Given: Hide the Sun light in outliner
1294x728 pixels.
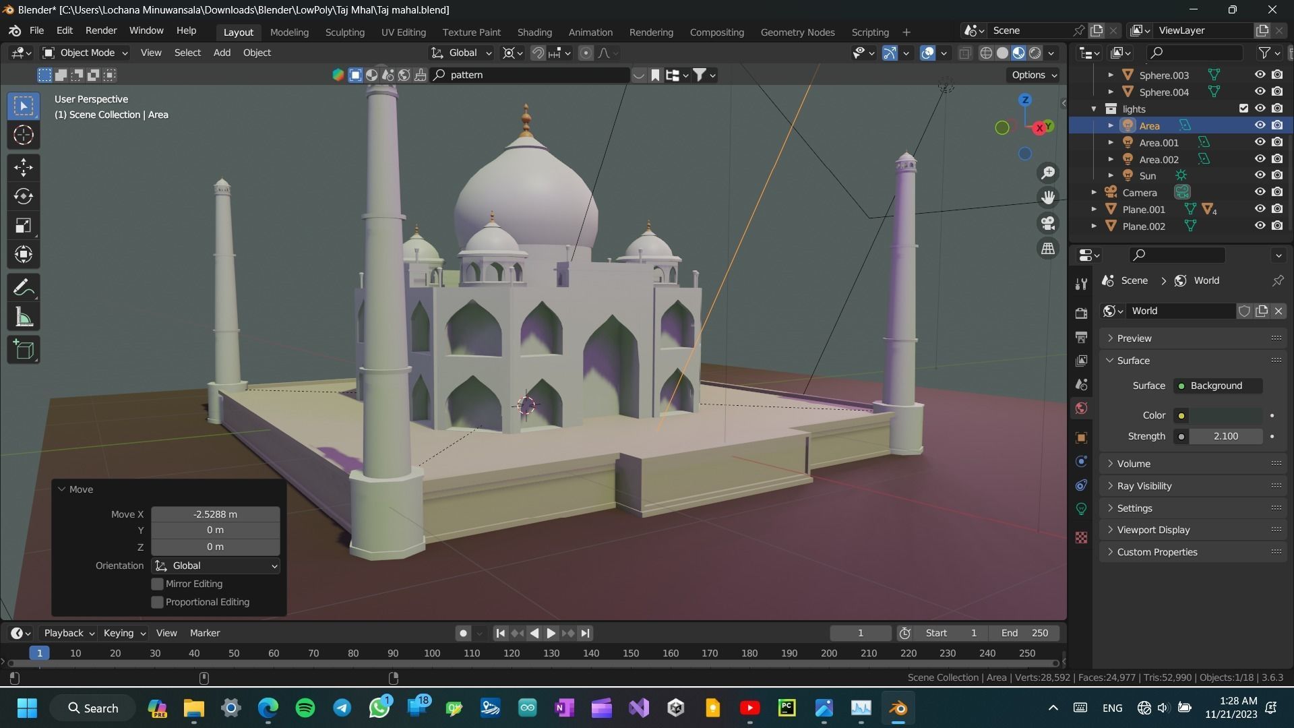Looking at the screenshot, I should [x=1260, y=175].
